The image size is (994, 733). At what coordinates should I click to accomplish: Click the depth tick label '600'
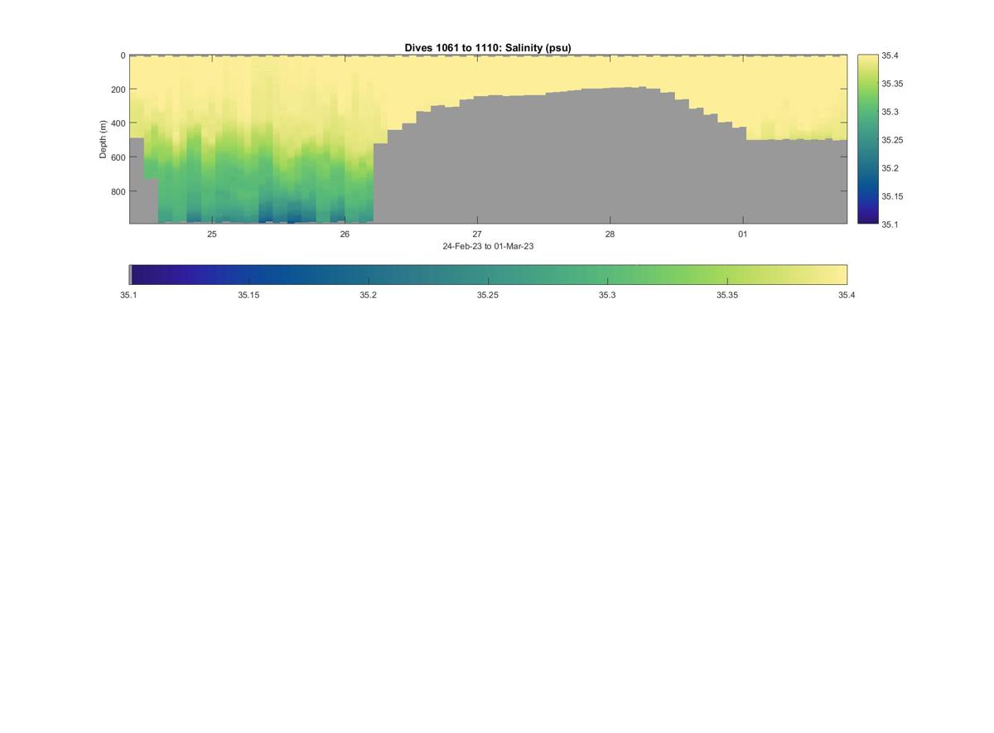coord(118,157)
